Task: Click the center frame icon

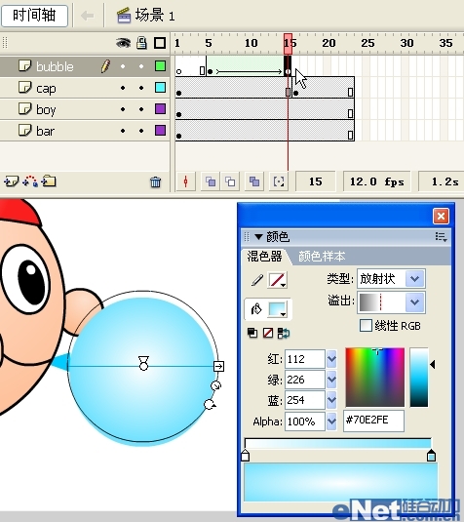Action: (185, 181)
